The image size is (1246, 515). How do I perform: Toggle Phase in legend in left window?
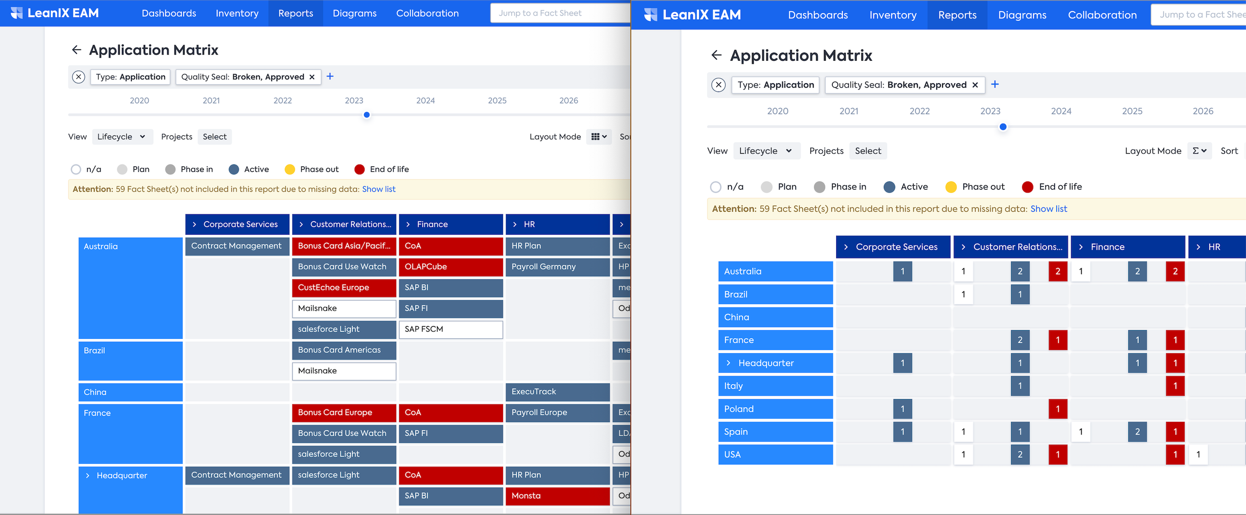[x=189, y=169]
